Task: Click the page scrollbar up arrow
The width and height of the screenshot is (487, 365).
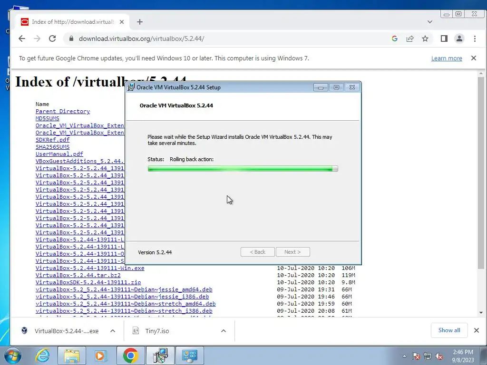Action: pos(481,74)
